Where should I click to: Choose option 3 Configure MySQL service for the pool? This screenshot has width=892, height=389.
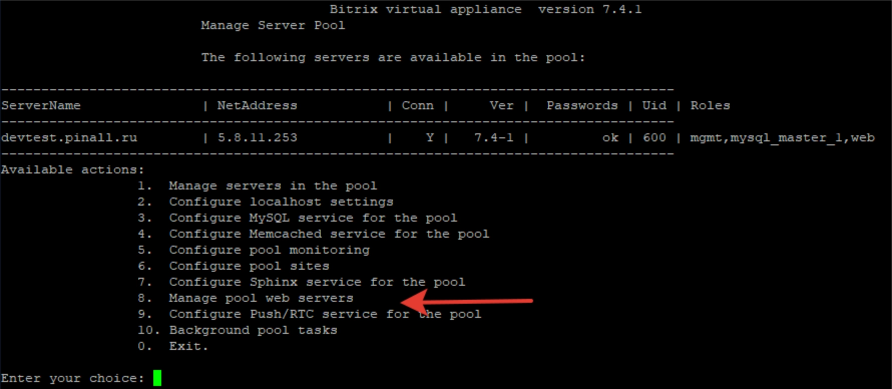(298, 218)
